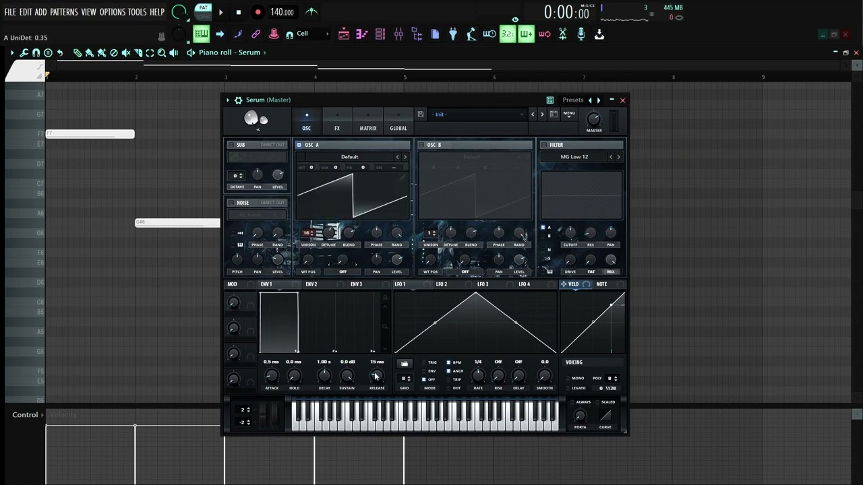The height and width of the screenshot is (485, 863).
Task: Enable the SUB oscillator checkbox
Action: pos(231,145)
